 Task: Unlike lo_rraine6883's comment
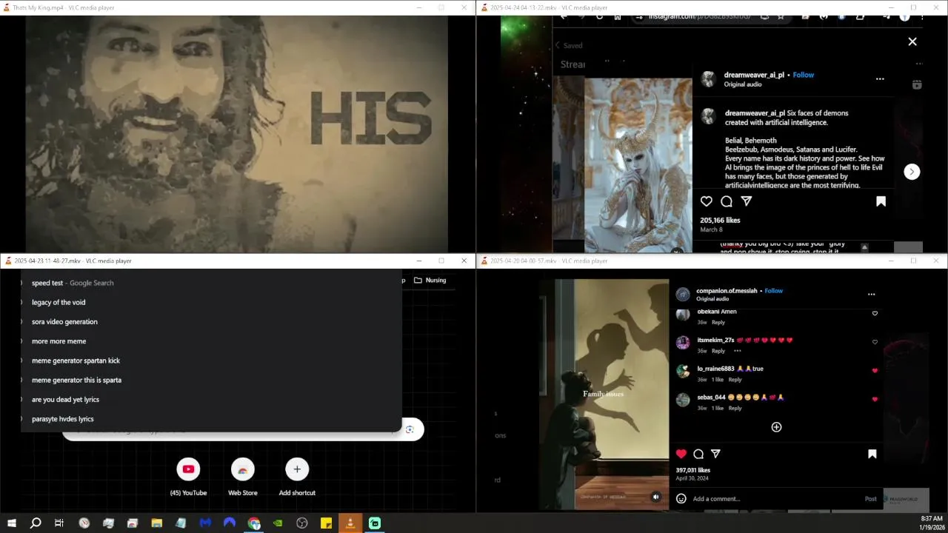coord(875,370)
